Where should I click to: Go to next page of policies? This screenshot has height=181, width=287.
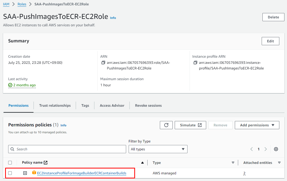point(266,149)
